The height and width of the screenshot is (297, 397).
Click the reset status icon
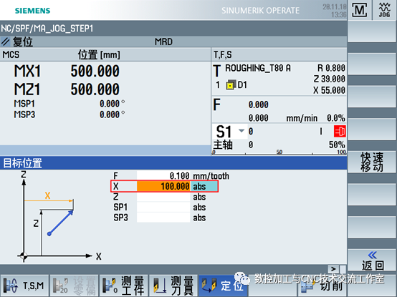(x=5, y=42)
